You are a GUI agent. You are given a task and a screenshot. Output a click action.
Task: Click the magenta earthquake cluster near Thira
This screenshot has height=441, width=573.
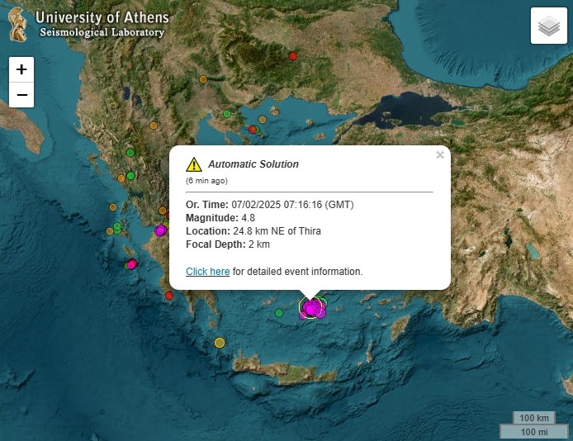click(311, 308)
